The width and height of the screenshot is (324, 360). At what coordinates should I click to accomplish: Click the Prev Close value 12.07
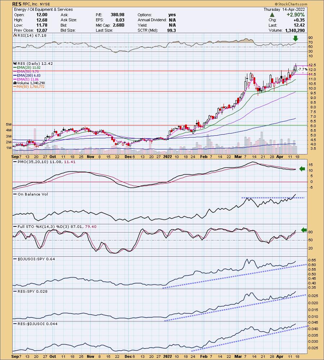pyautogui.click(x=42, y=30)
